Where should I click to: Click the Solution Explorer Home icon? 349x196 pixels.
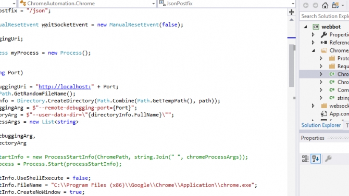[325, 5]
